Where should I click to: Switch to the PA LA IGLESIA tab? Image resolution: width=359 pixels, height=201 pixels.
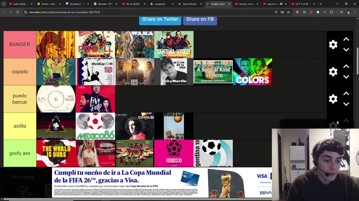click(x=133, y=4)
